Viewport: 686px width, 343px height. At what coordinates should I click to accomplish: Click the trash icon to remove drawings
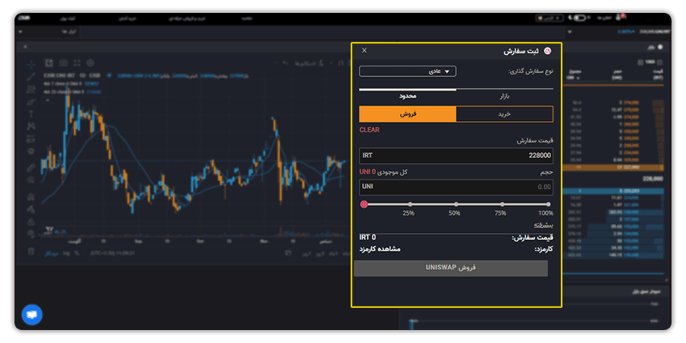point(30,251)
